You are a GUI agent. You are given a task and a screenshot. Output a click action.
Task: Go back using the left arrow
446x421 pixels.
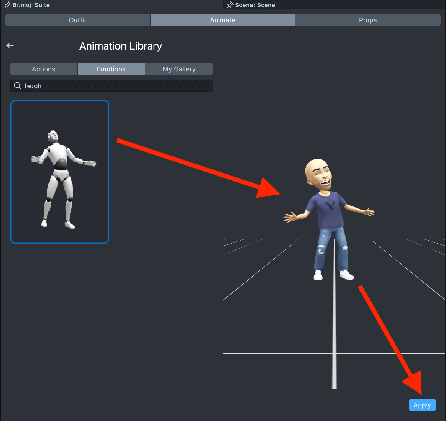click(x=10, y=45)
